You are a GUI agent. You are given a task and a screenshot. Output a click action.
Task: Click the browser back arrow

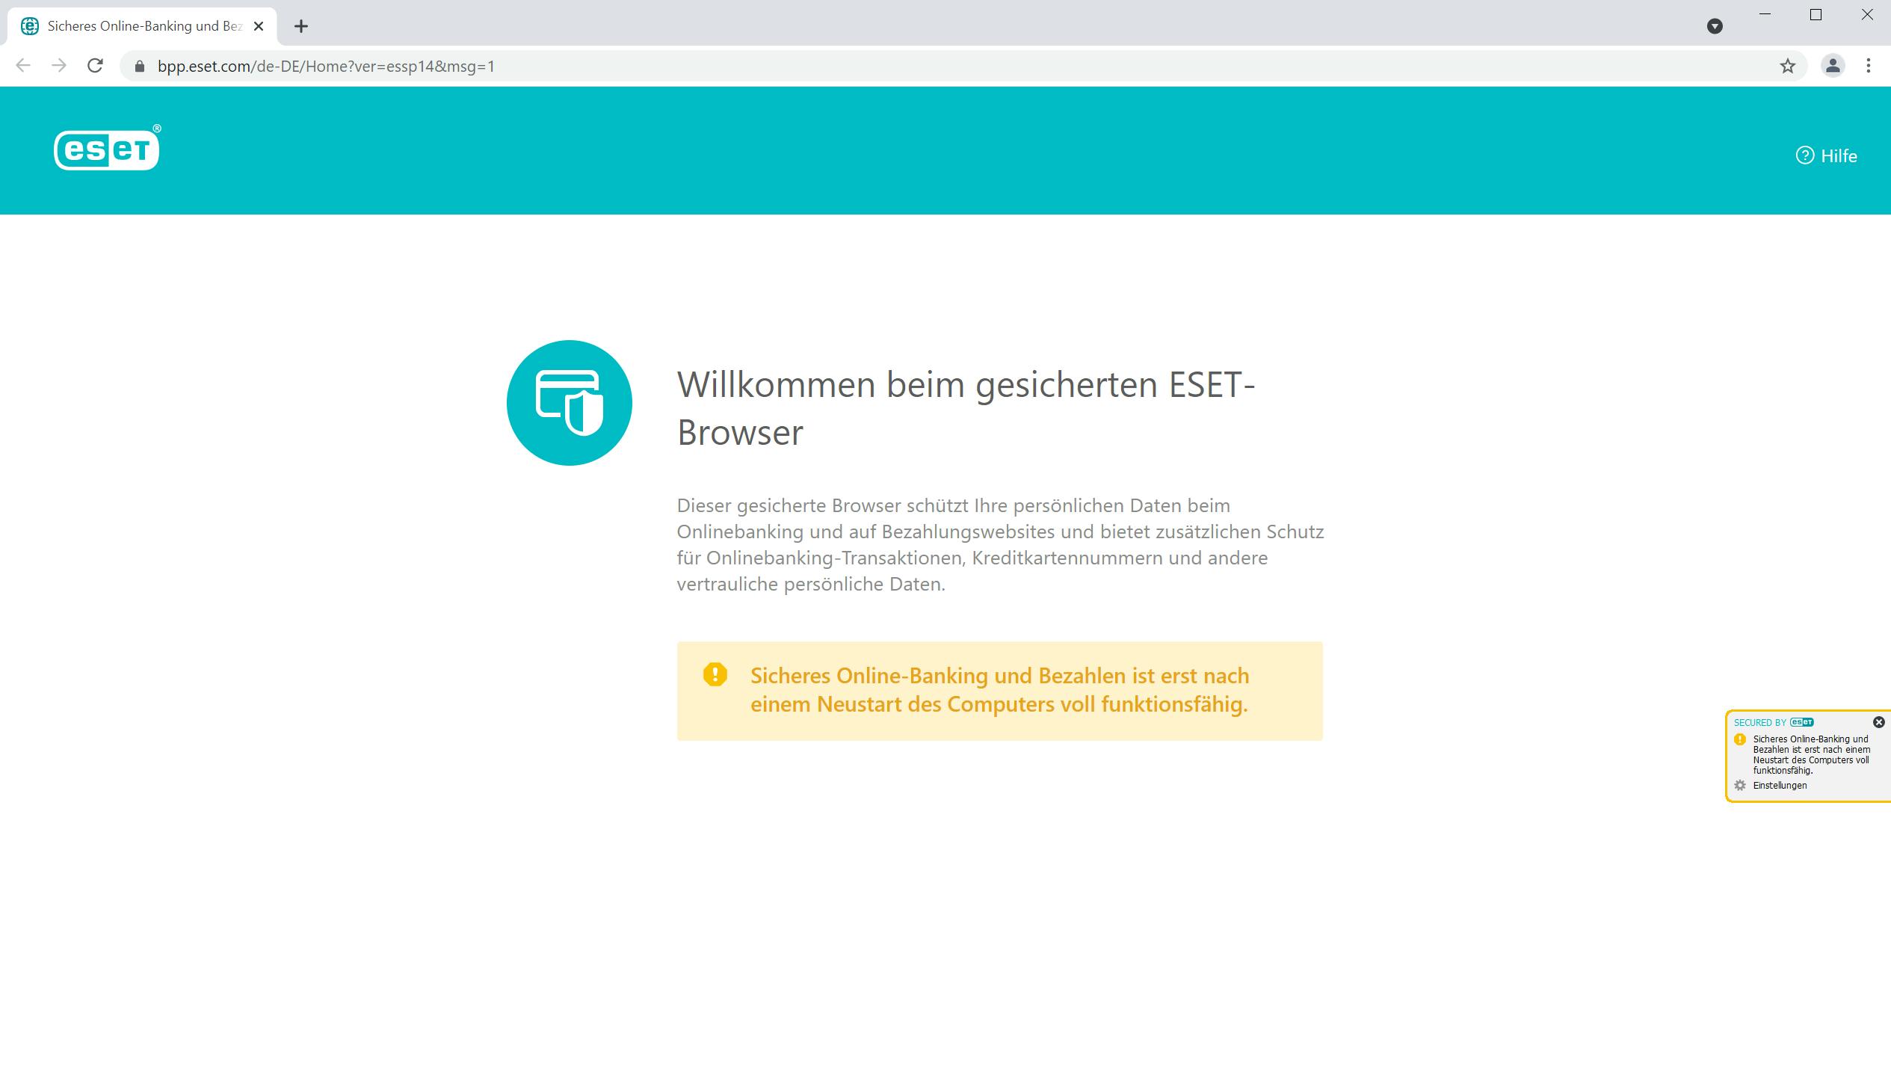(x=24, y=66)
